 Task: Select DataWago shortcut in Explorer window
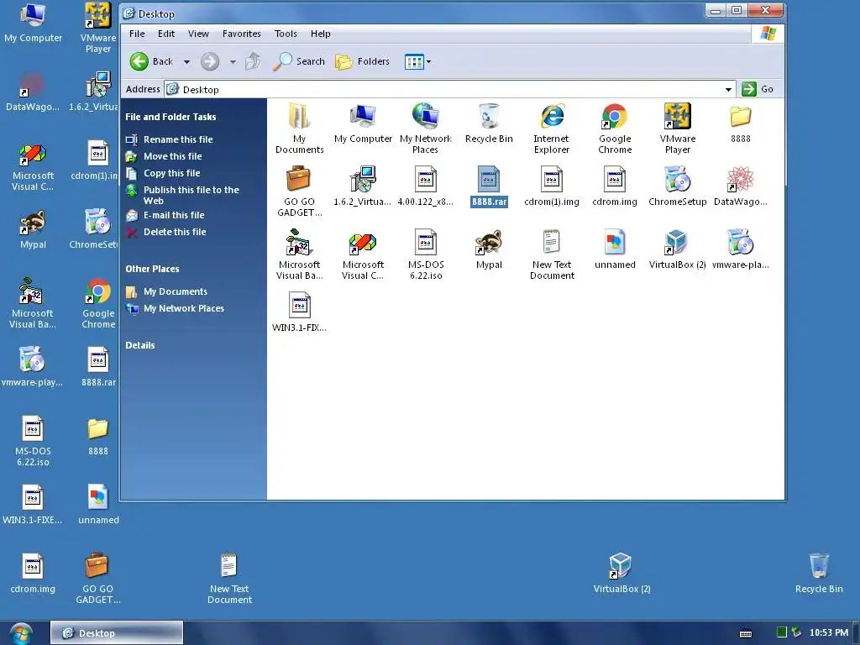[741, 186]
